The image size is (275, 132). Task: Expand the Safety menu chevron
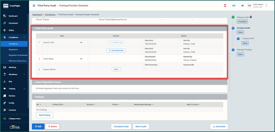pos(24,30)
